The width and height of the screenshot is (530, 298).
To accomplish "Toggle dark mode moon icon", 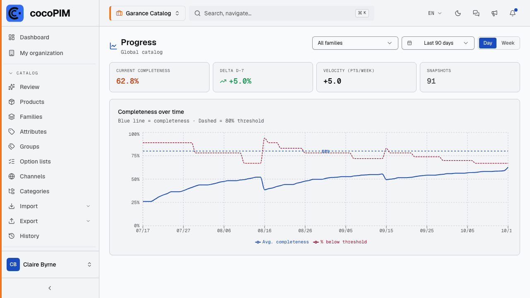I will point(458,13).
